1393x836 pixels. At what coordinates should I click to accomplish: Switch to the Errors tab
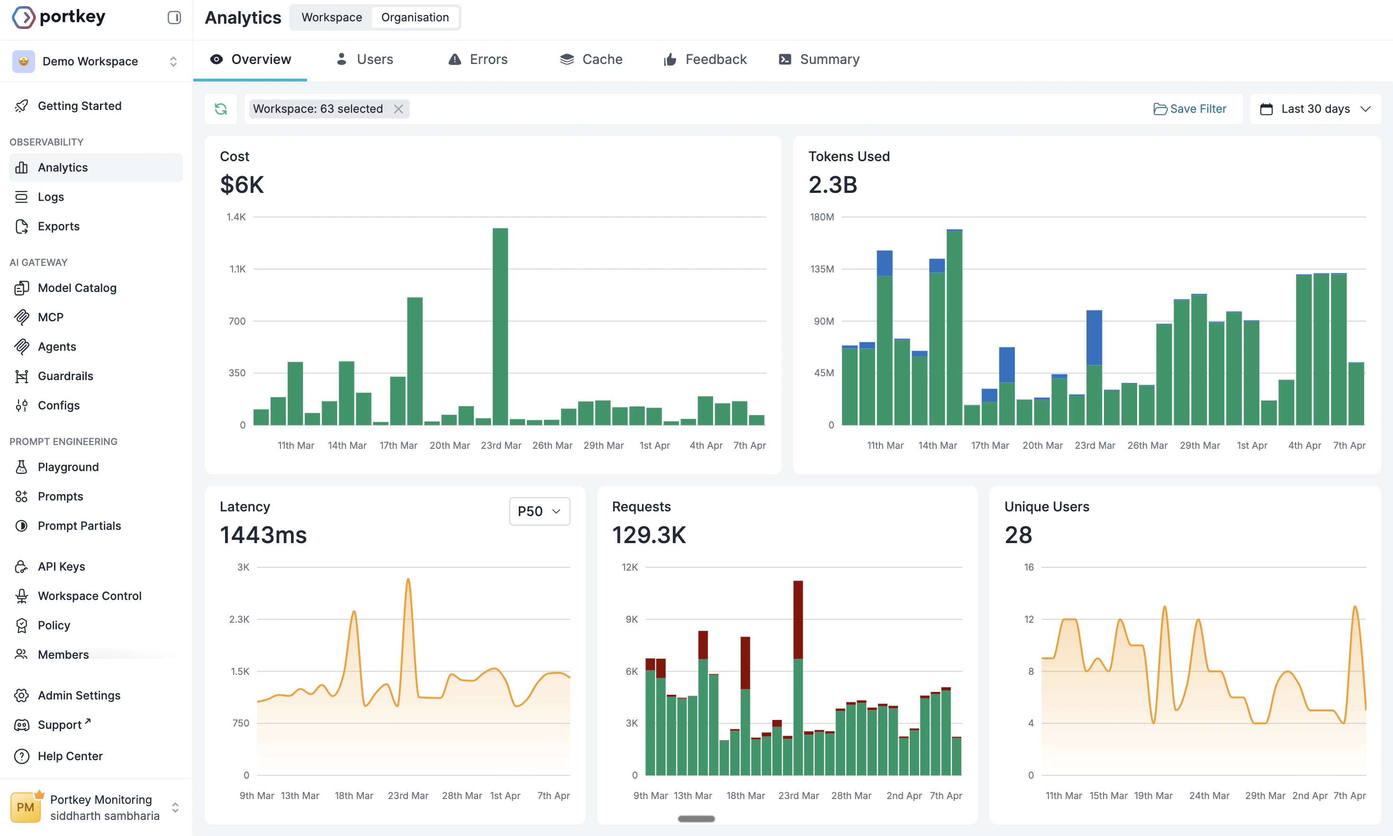point(477,59)
